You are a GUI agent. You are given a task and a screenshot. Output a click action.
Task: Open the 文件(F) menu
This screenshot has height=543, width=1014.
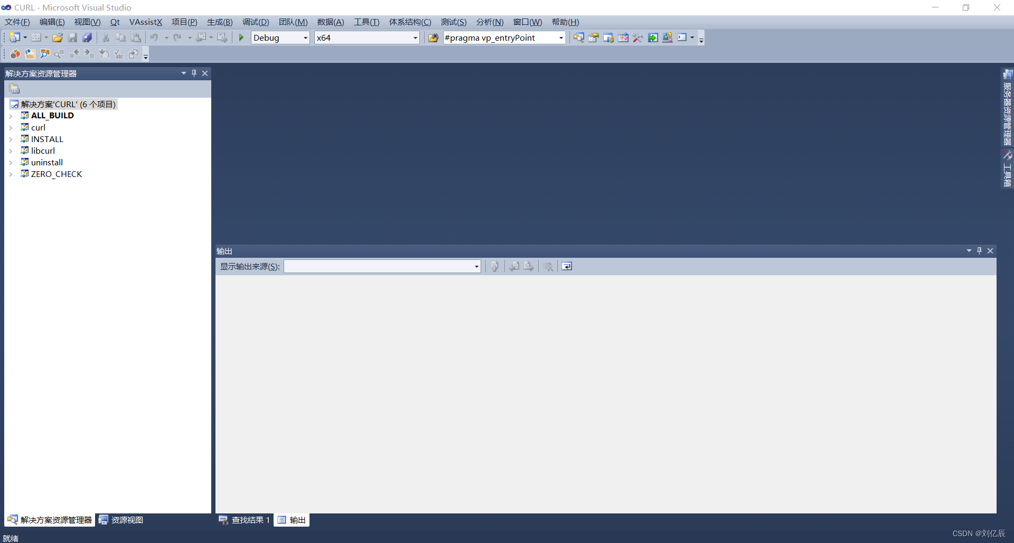point(17,22)
